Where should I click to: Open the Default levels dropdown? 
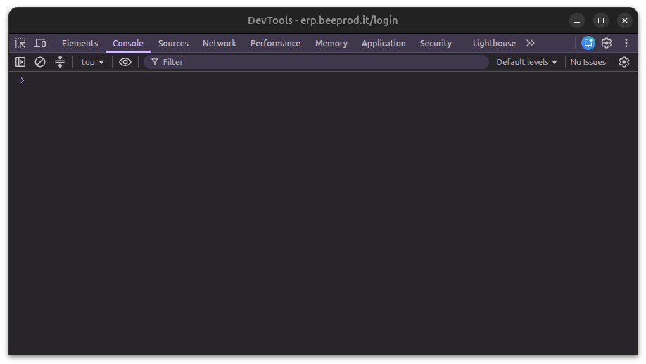click(526, 62)
